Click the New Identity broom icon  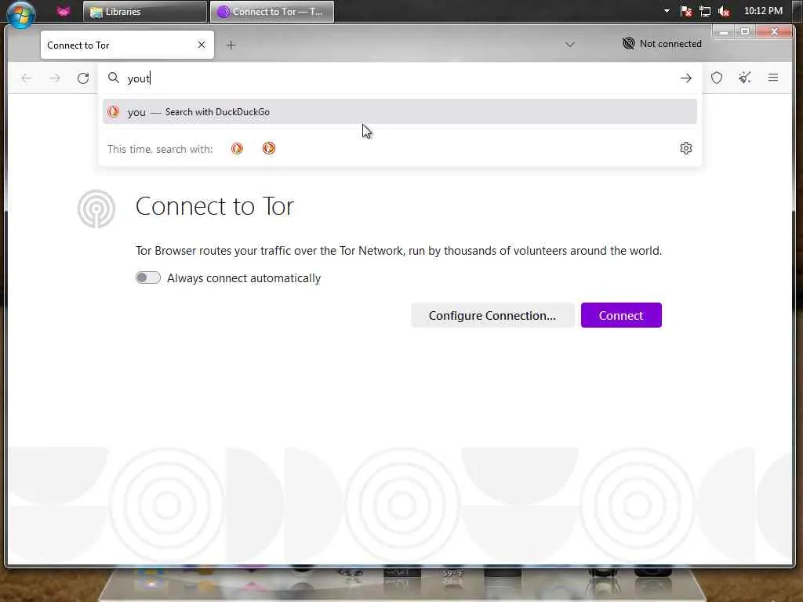pyautogui.click(x=745, y=78)
